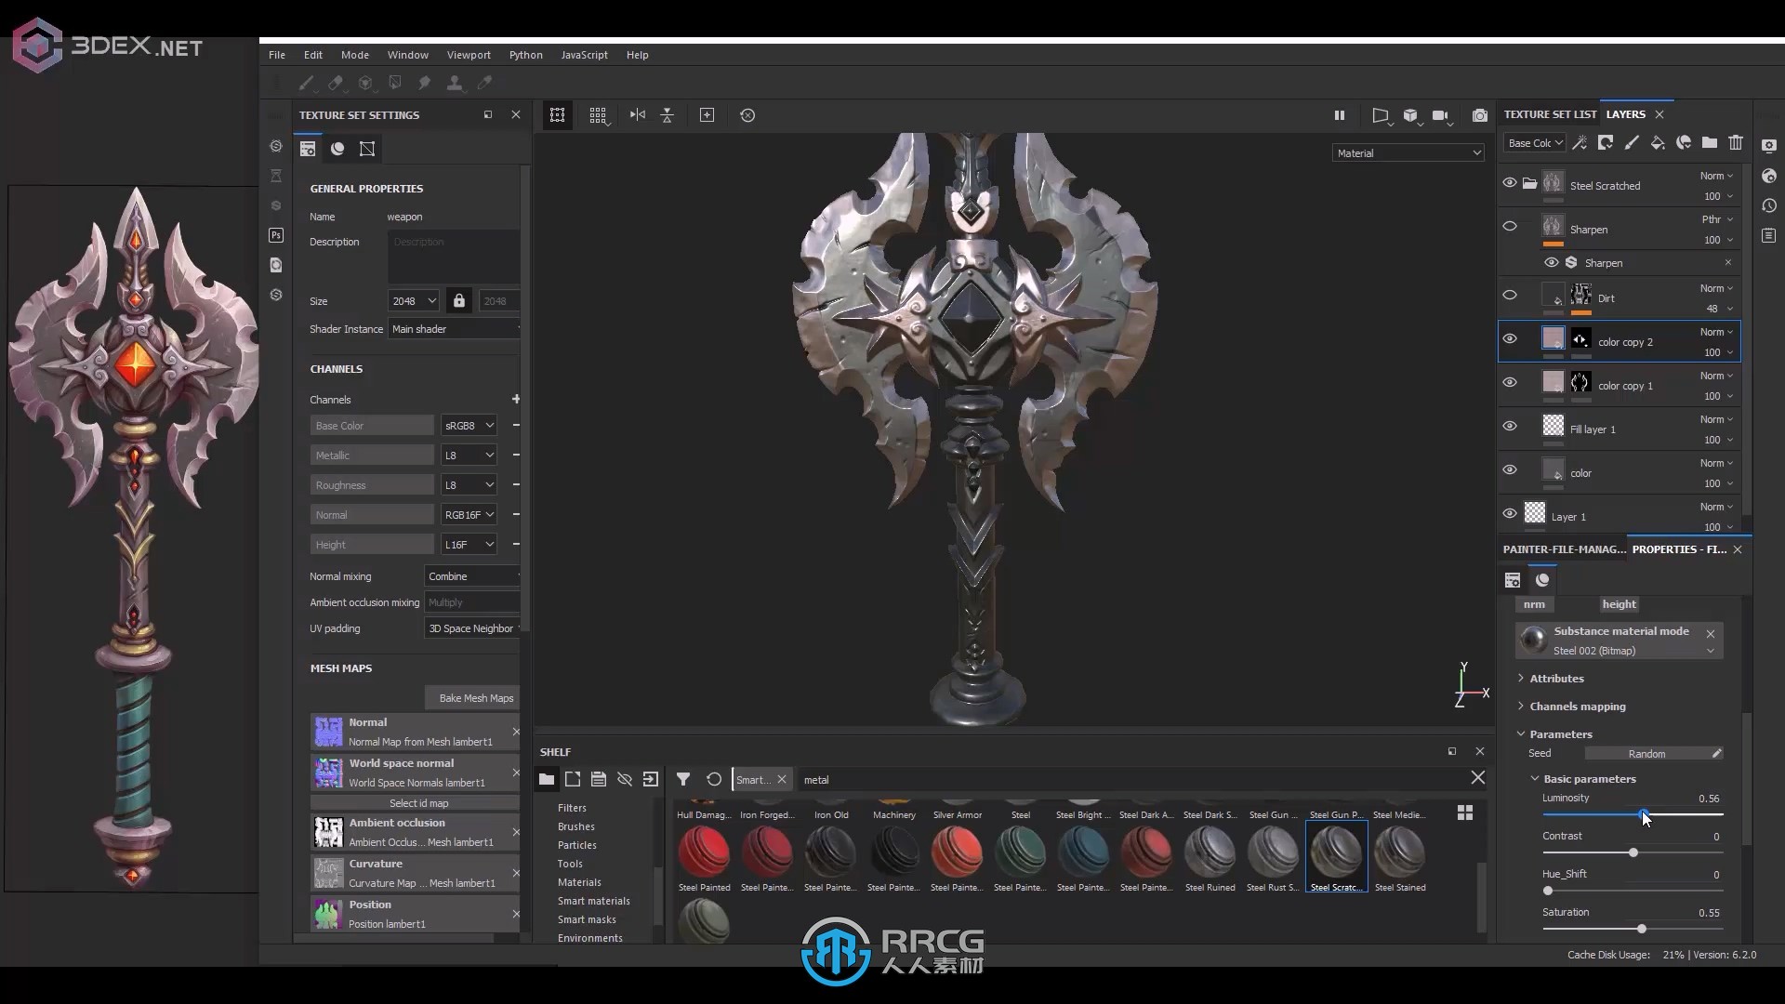Click the Add new channel icon
This screenshot has width=1785, height=1004.
(x=516, y=400)
